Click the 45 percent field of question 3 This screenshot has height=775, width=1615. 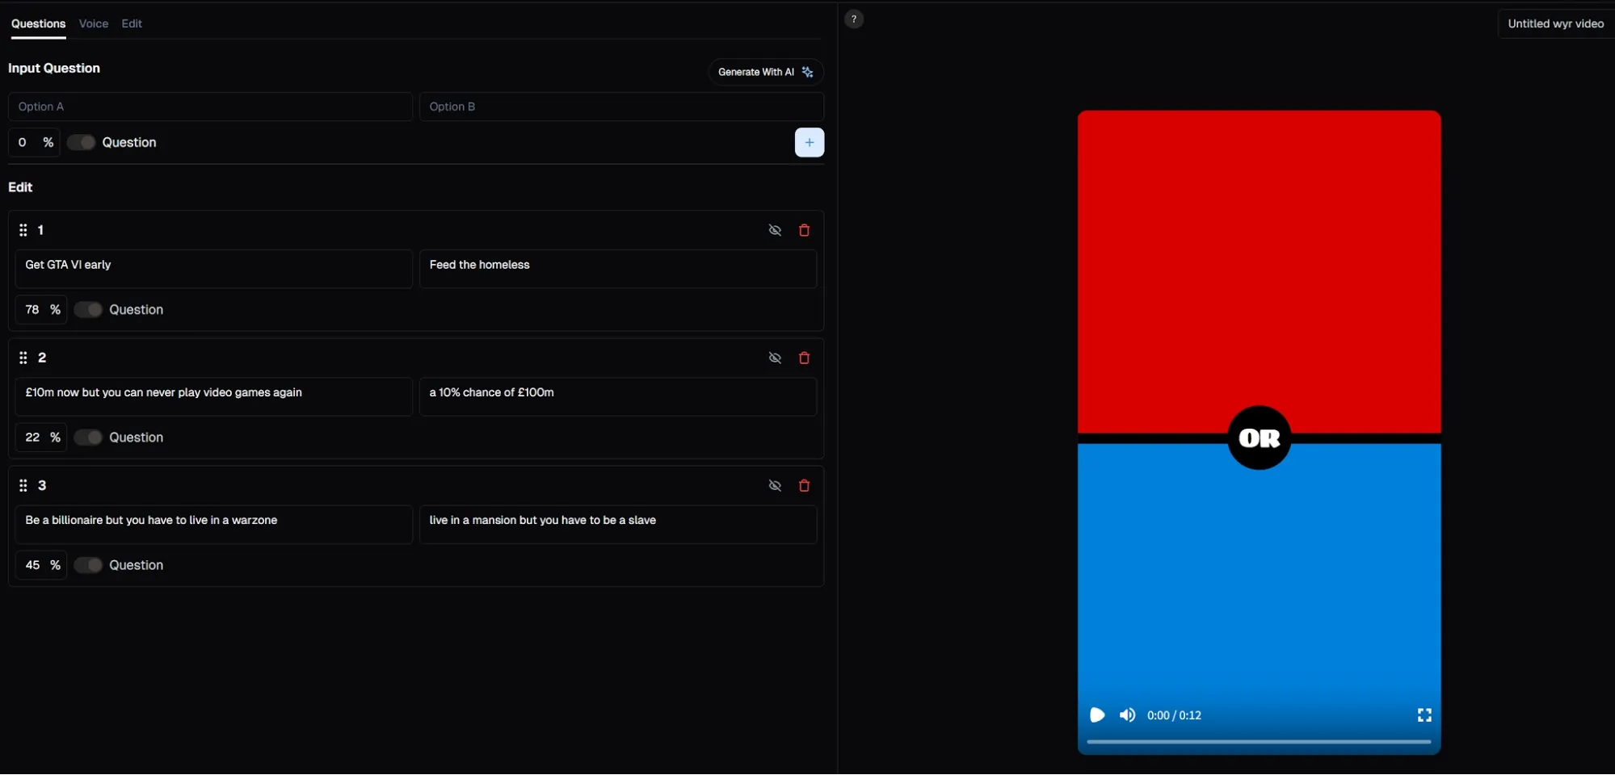[x=41, y=565]
